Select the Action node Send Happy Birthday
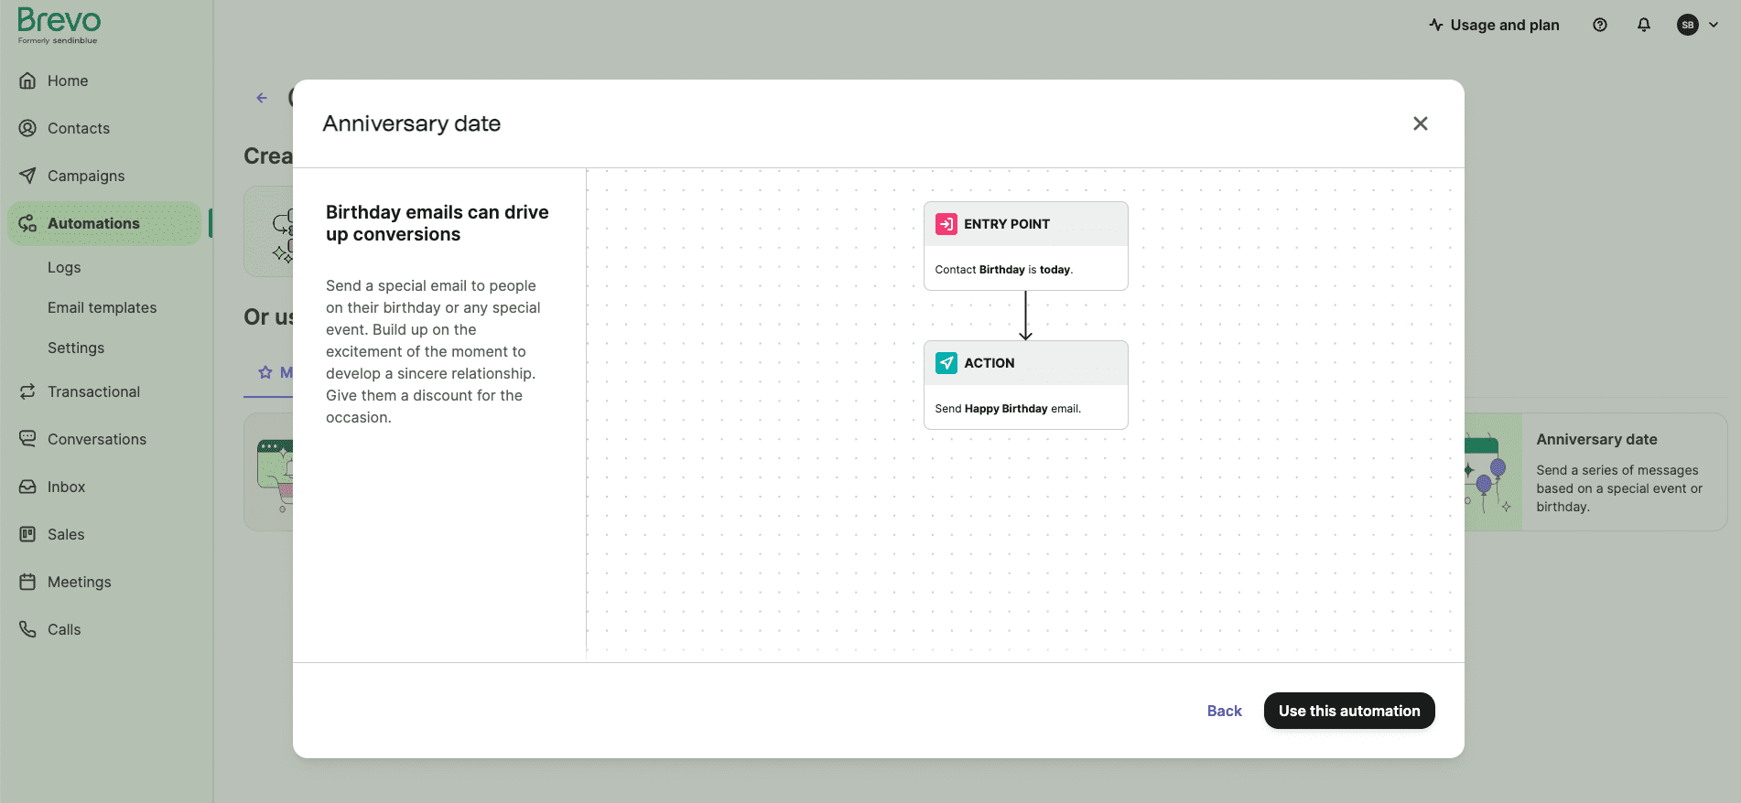The image size is (1741, 803). click(x=1025, y=385)
